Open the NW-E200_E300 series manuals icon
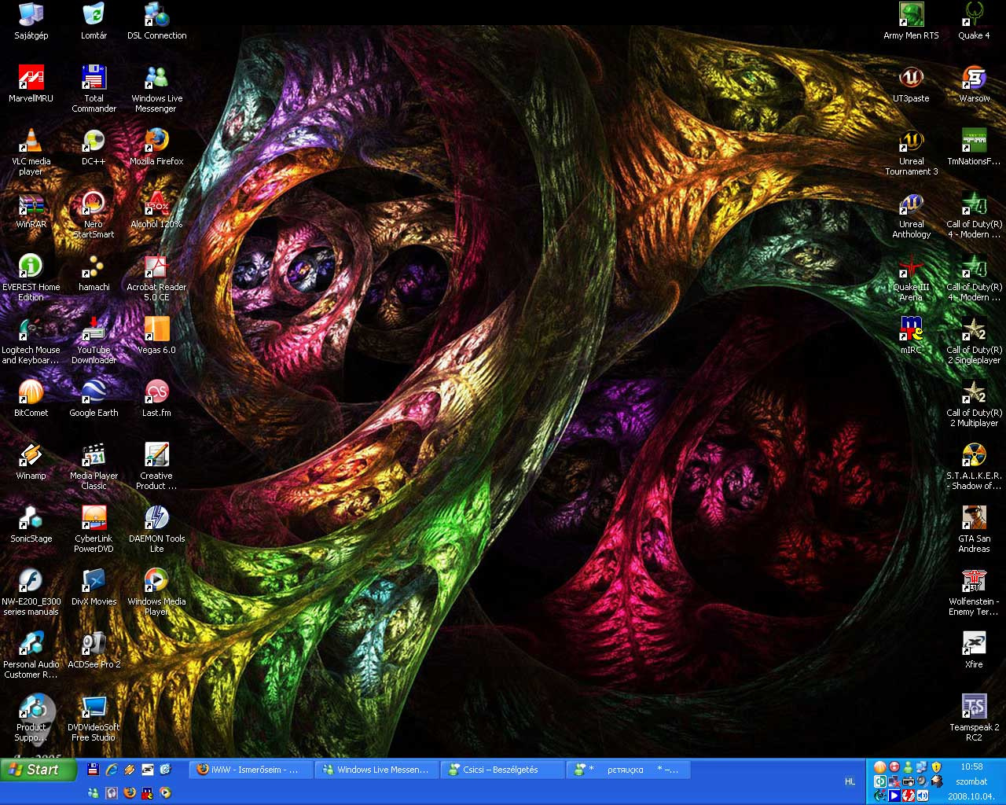The height and width of the screenshot is (805, 1006). coord(31,592)
